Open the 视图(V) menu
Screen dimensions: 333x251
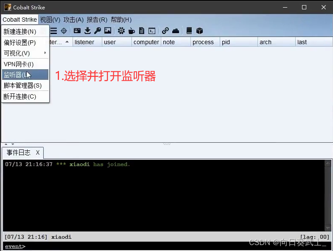coord(50,20)
